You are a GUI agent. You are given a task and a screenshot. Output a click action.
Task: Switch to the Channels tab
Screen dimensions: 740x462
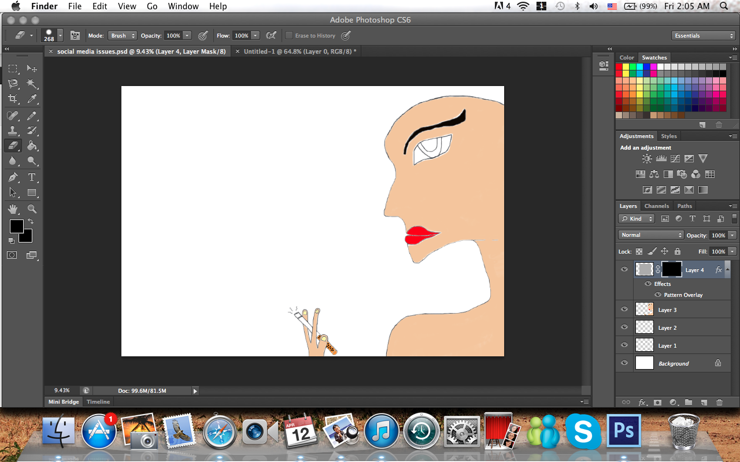click(x=656, y=206)
